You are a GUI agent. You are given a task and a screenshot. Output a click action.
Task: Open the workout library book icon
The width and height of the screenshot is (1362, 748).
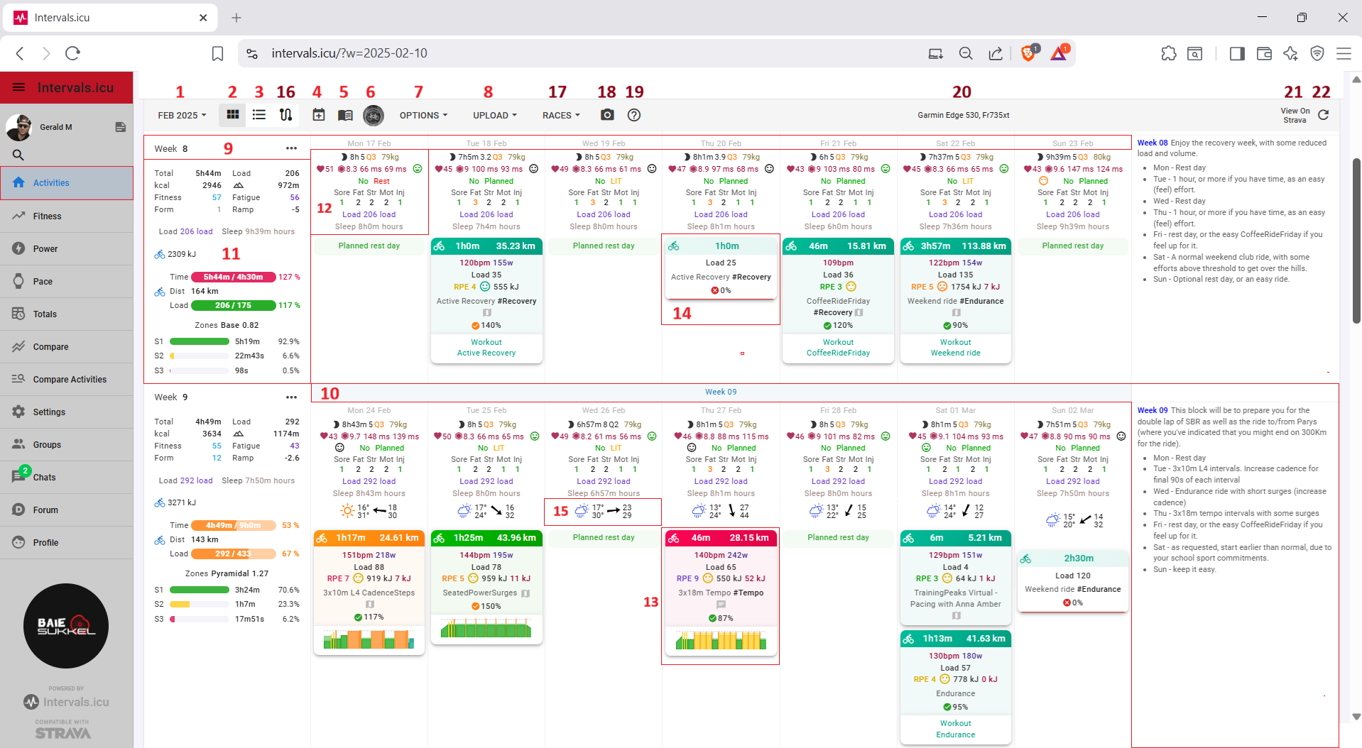345,115
